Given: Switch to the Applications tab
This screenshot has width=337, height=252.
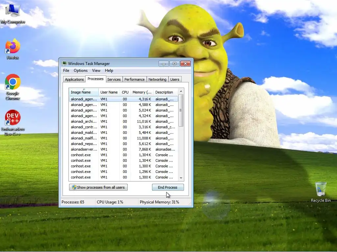Looking at the screenshot, I should pyautogui.click(x=74, y=79).
